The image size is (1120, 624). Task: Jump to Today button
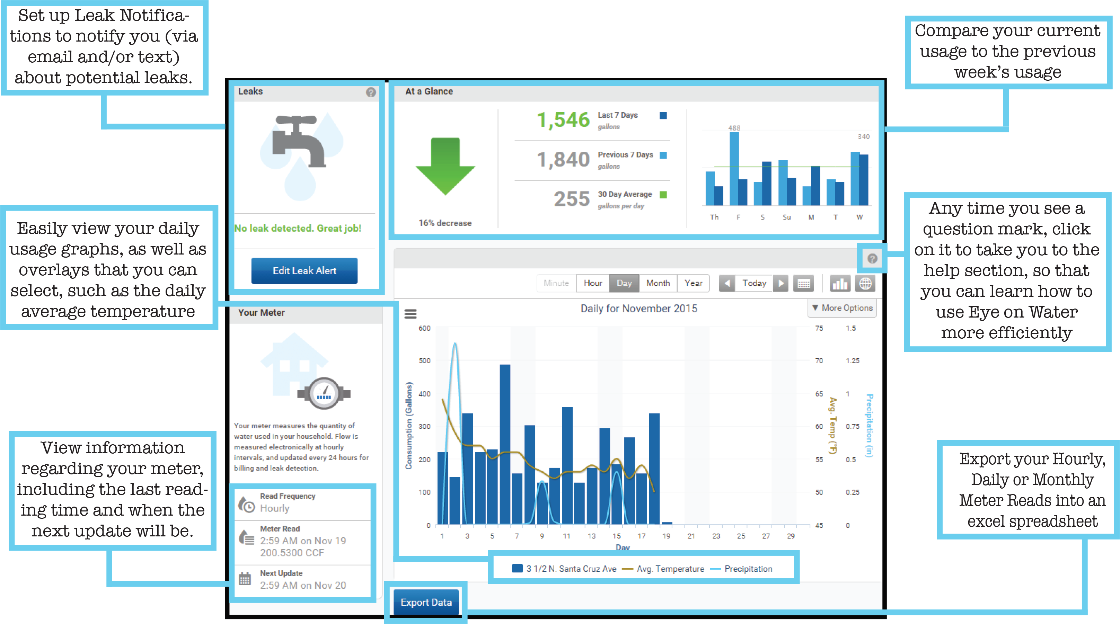[x=754, y=283]
